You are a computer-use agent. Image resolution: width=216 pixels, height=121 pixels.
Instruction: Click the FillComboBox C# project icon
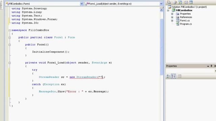[173, 10]
